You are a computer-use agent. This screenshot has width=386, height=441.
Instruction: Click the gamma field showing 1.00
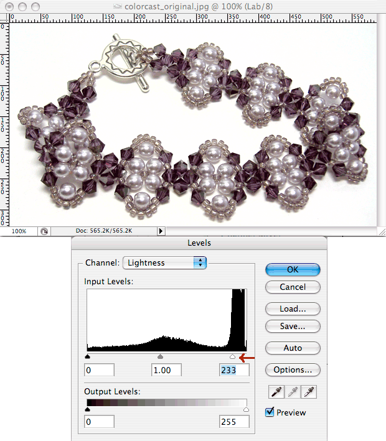[166, 370]
